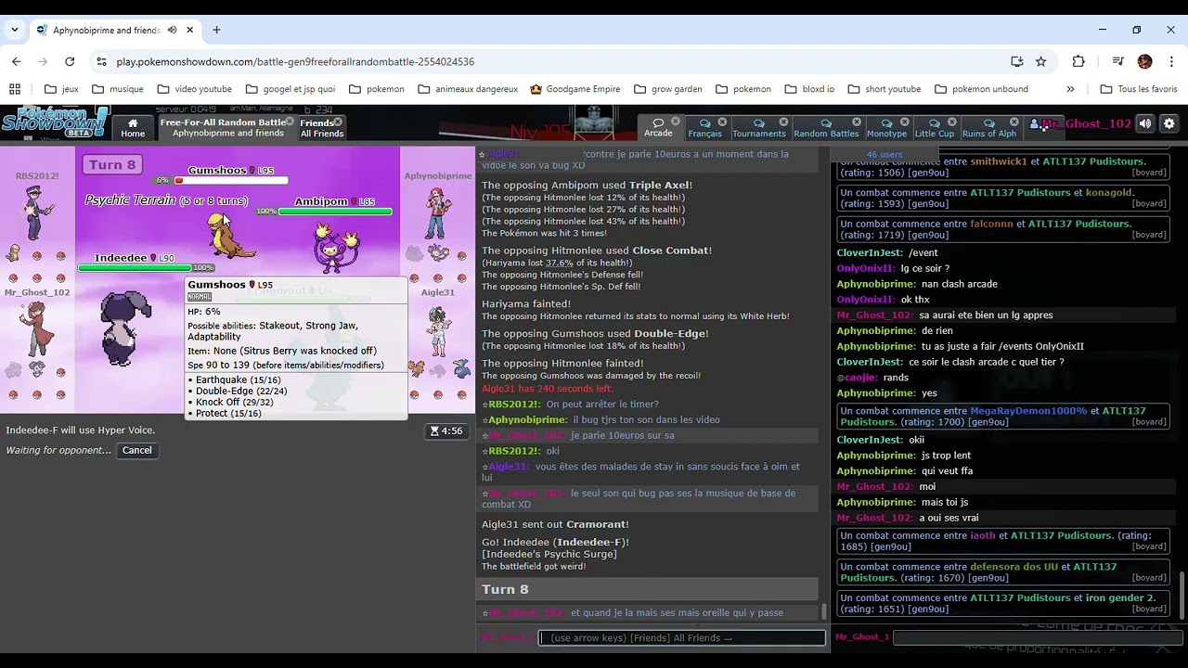Close the Tournaments room tab
This screenshot has width=1188, height=668.
[x=783, y=122]
